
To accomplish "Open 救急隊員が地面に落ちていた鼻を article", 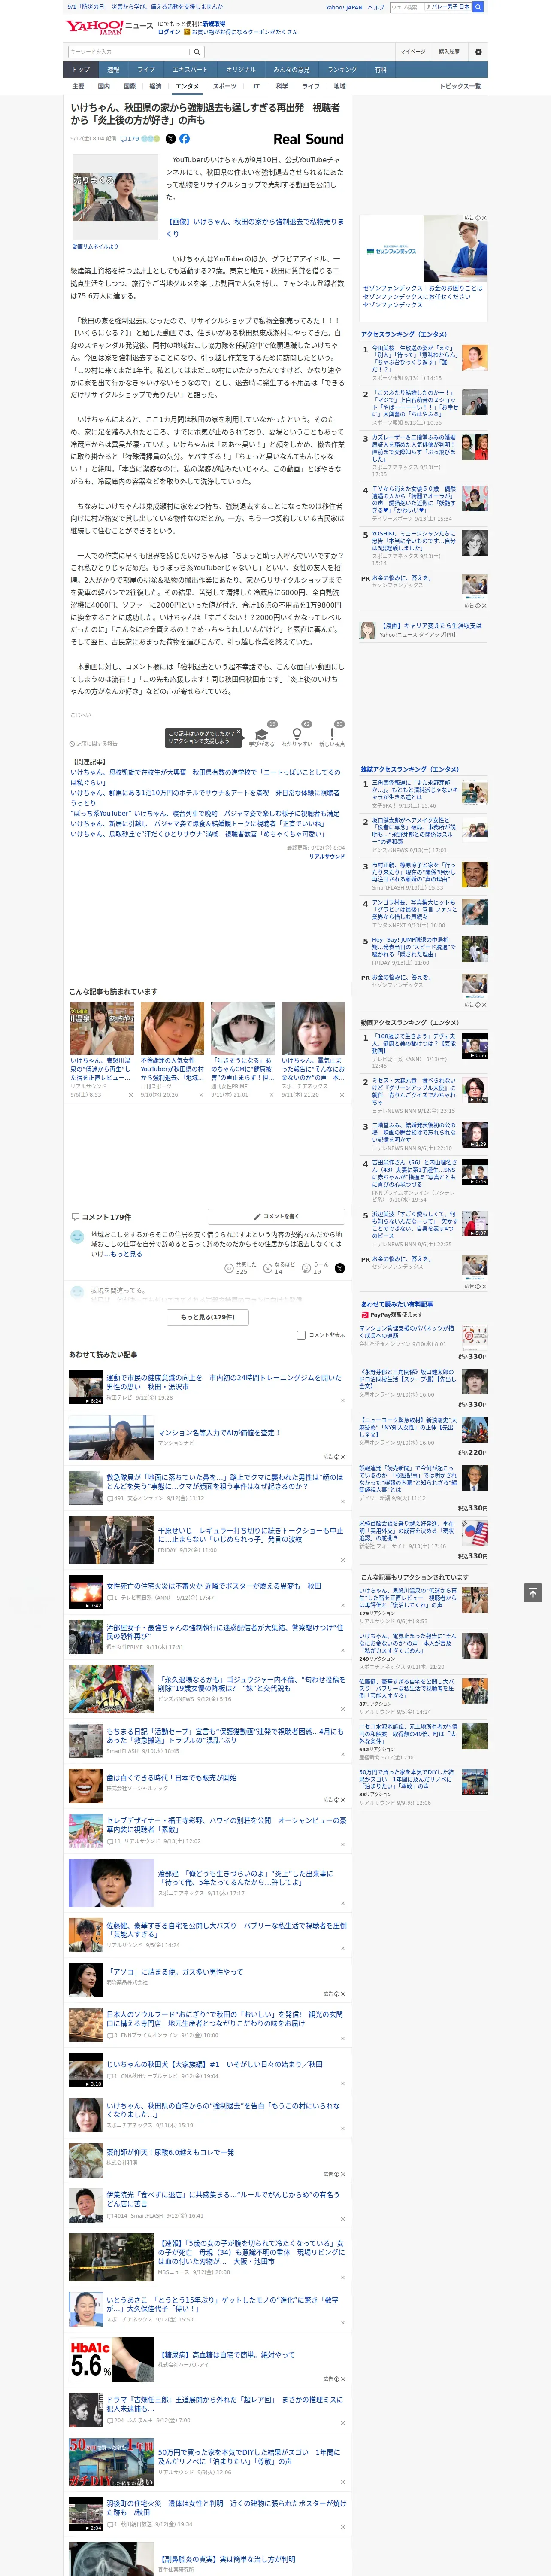I will click(224, 1481).
